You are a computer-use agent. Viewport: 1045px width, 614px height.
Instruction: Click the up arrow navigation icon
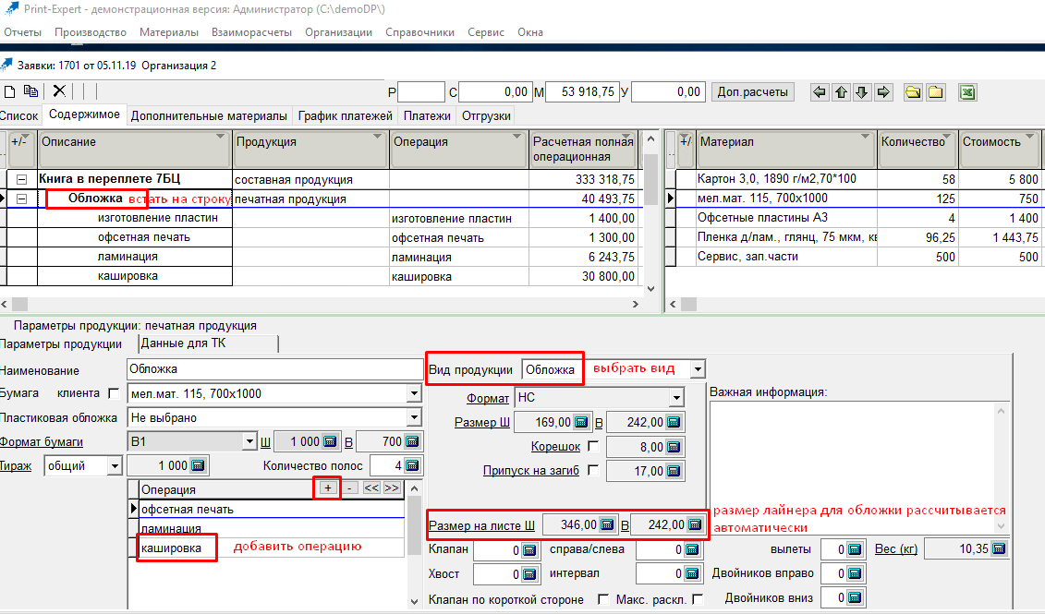pos(841,91)
